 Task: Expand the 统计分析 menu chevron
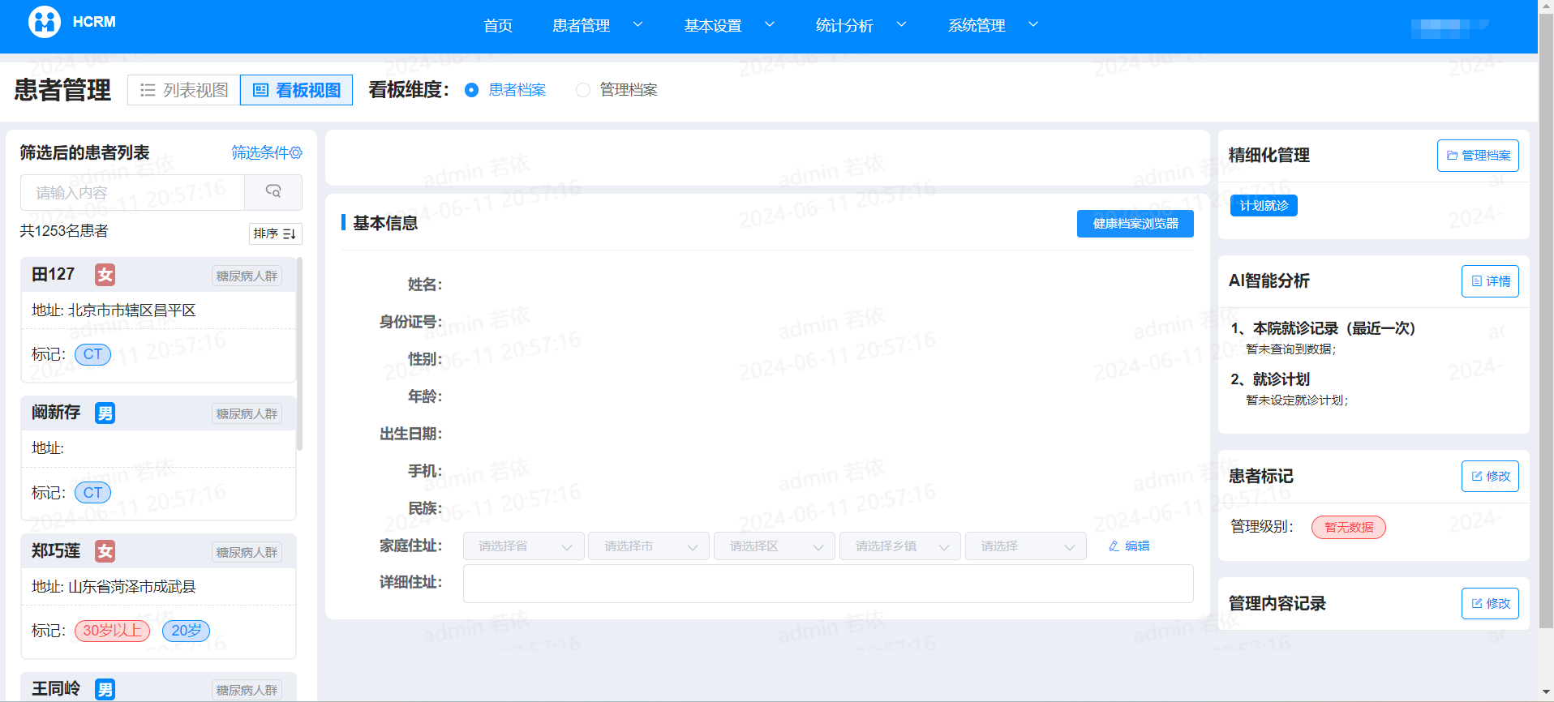[901, 24]
